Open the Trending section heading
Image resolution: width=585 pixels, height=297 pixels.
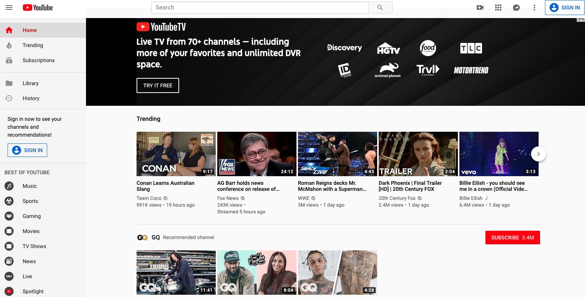(148, 119)
